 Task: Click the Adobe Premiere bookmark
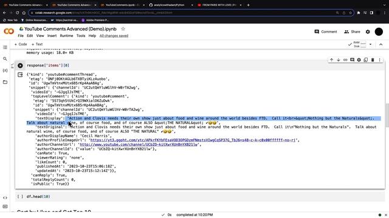[x=95, y=20]
